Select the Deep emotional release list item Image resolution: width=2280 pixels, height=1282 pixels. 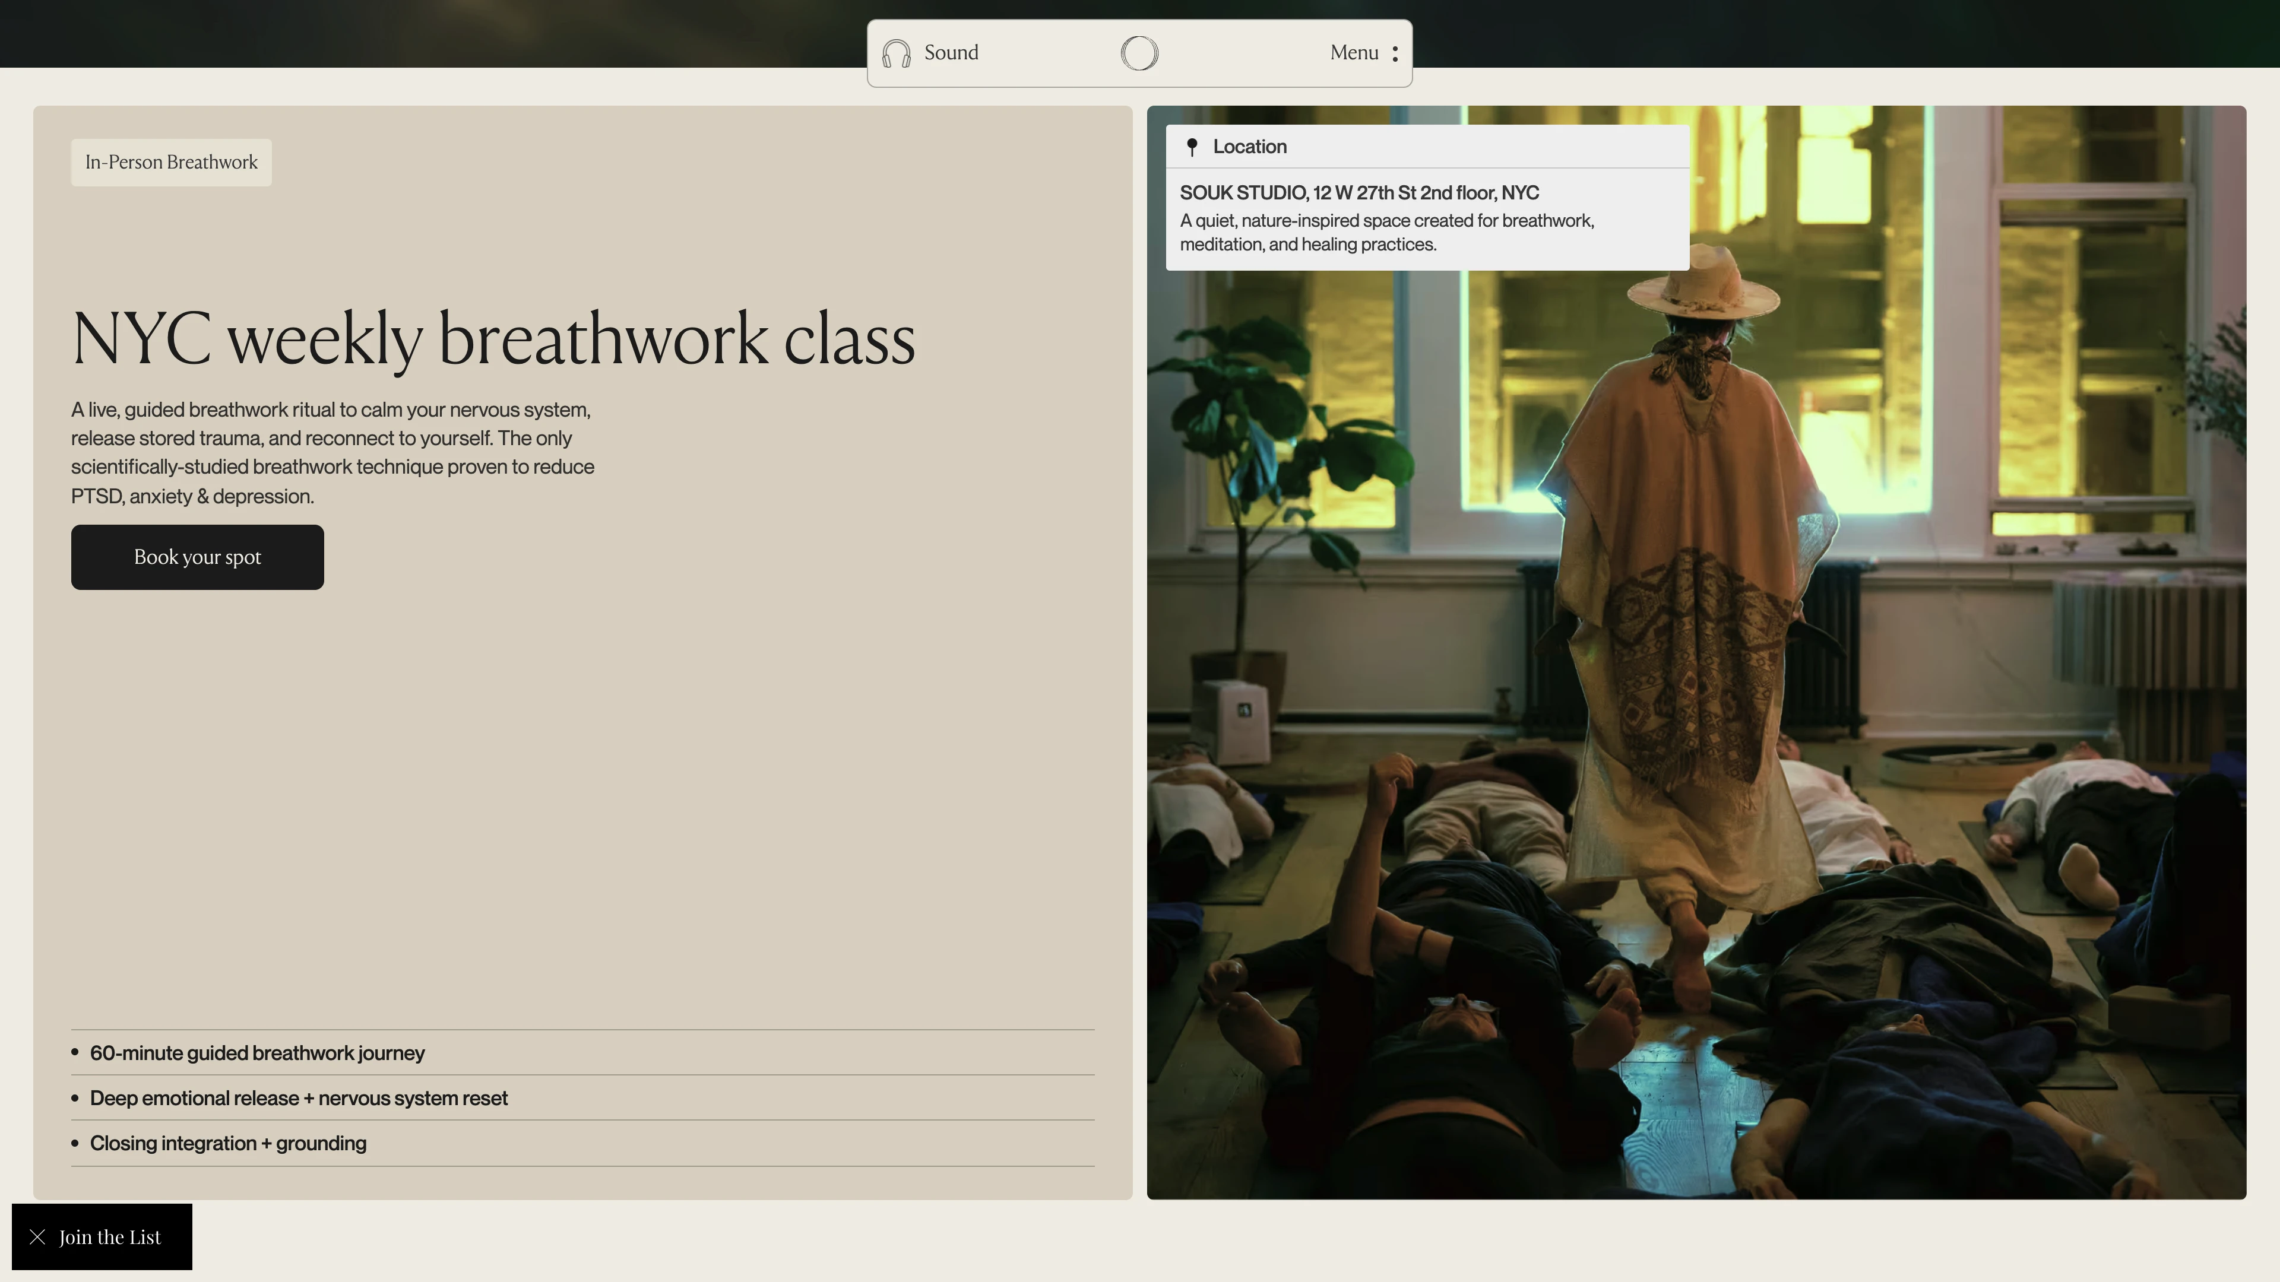click(x=298, y=1098)
